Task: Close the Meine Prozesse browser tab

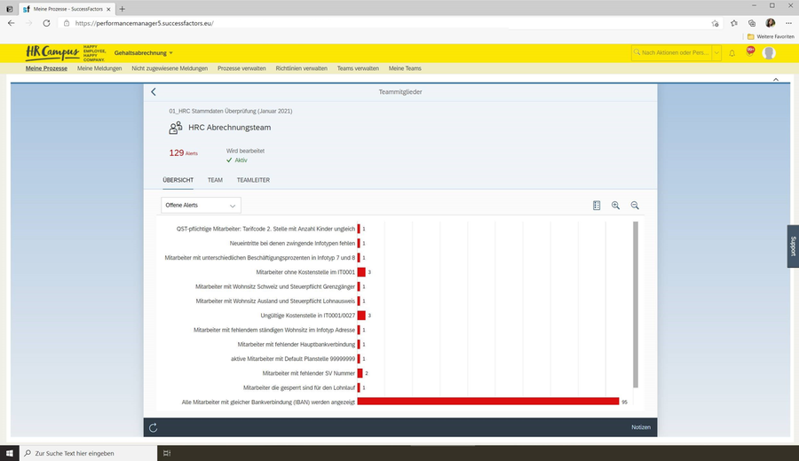Action: [x=108, y=9]
